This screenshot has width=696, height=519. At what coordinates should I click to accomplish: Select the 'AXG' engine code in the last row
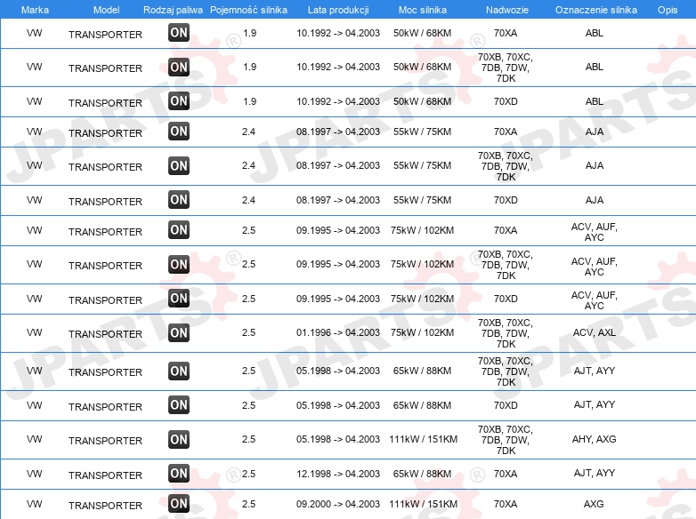[594, 504]
